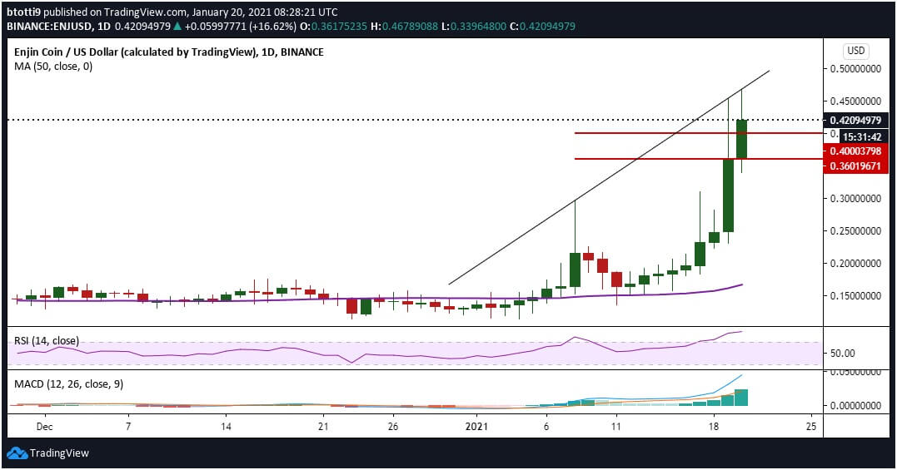Click the BINANCE:ENJUSD symbol in header
897x470 pixels.
pyautogui.click(x=51, y=27)
